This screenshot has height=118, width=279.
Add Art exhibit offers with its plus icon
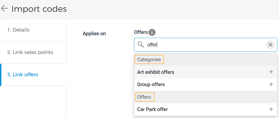coord(271,72)
